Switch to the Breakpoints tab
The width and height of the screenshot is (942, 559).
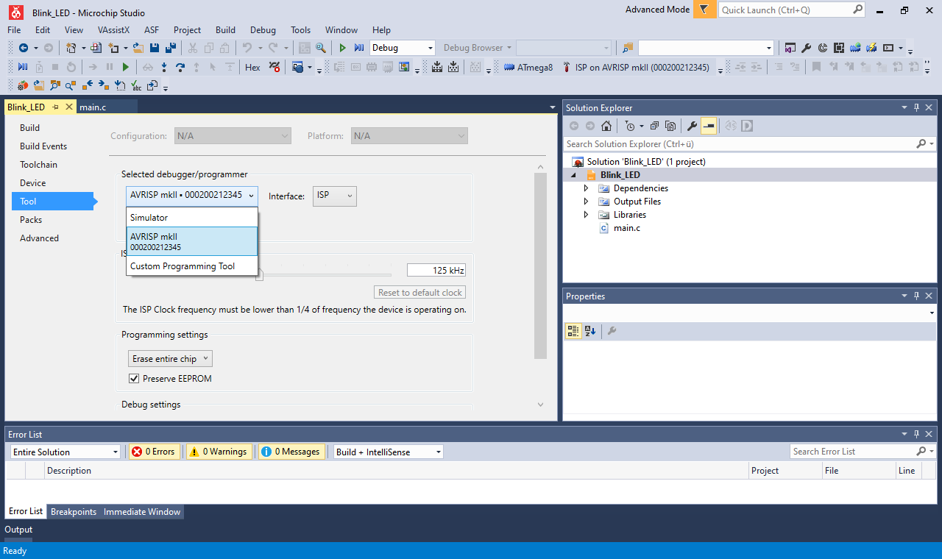74,512
